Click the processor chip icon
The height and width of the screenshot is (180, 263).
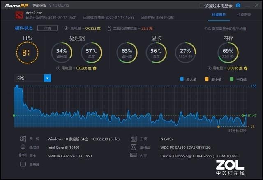point(23,147)
